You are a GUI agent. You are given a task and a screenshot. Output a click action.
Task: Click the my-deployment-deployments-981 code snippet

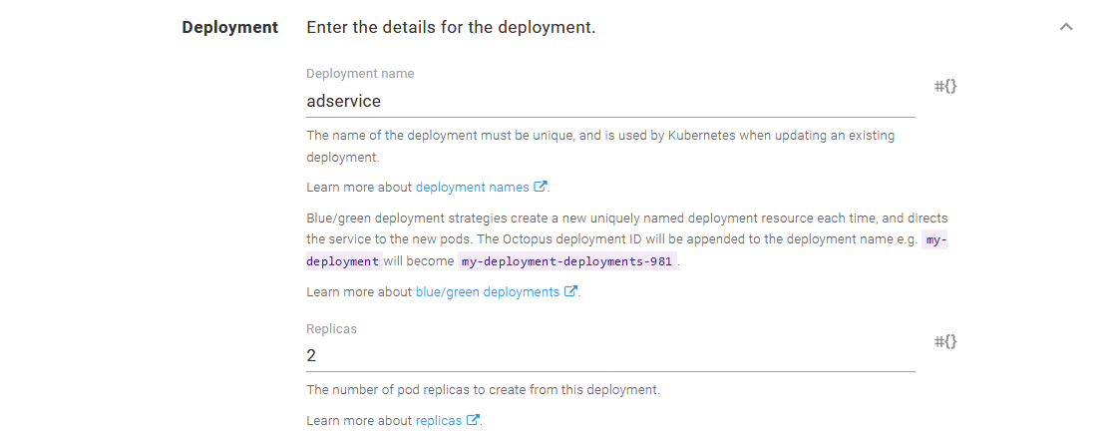[567, 261]
